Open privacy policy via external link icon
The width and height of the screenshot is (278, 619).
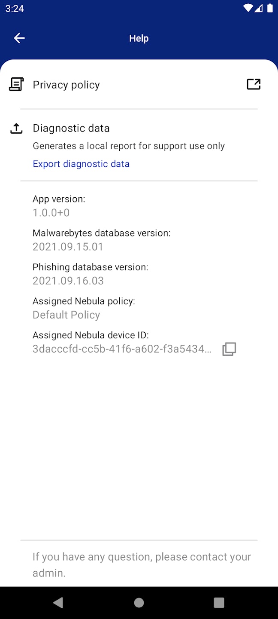[x=254, y=84]
